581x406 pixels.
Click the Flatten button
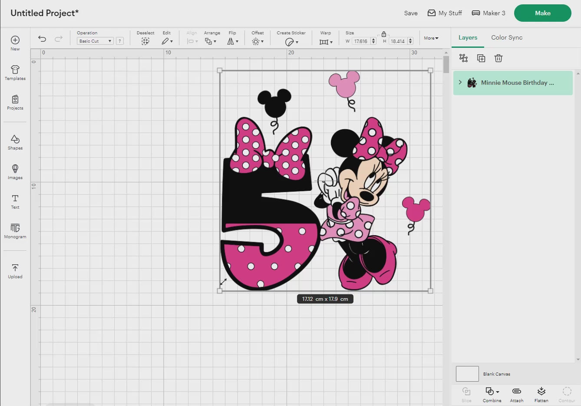coord(541,395)
